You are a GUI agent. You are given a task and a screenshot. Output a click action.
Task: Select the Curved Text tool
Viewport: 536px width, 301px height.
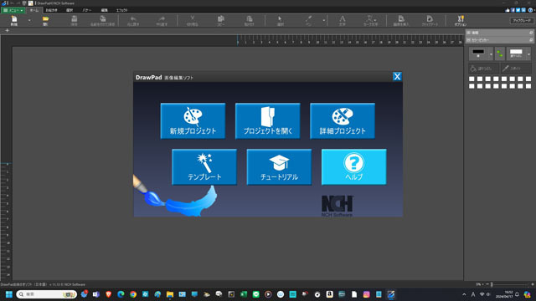click(x=370, y=20)
